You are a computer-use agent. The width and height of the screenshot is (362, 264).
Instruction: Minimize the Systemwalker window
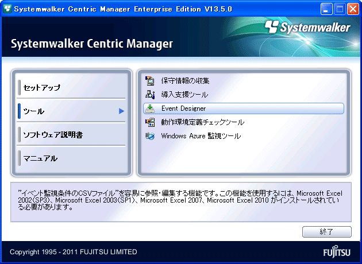pos(326,9)
